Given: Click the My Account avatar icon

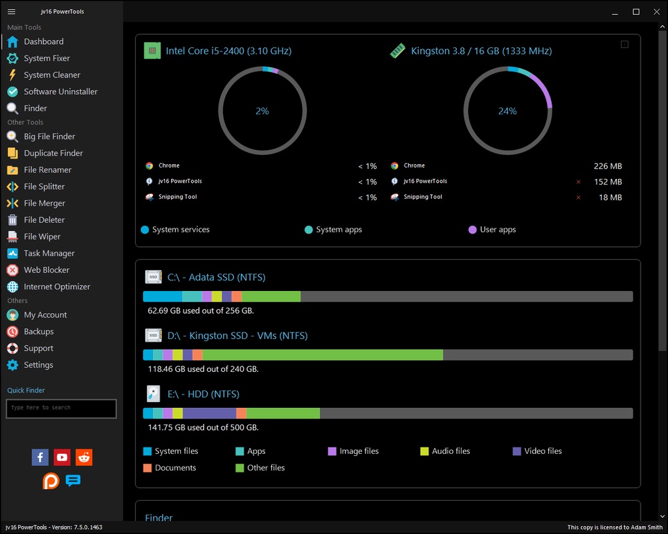Looking at the screenshot, I should pos(13,315).
